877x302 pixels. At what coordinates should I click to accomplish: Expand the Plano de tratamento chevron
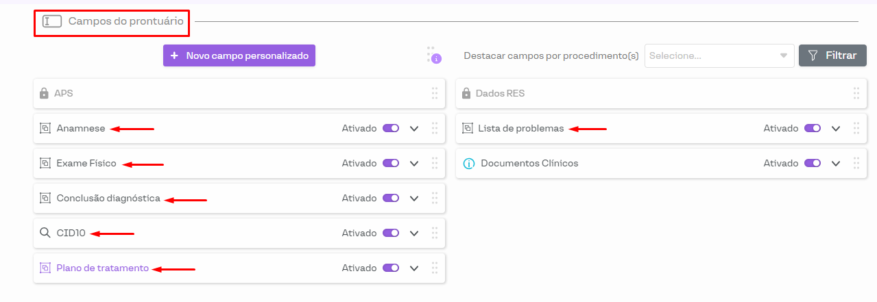pos(413,268)
